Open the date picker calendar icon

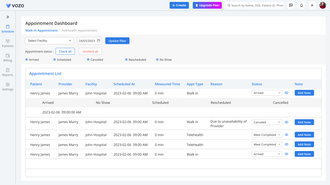tap(99, 41)
